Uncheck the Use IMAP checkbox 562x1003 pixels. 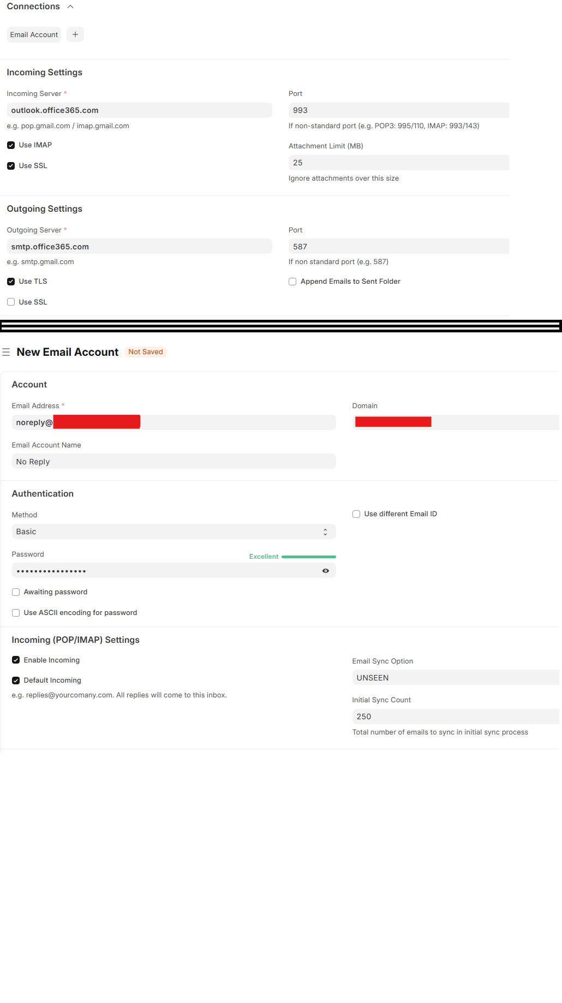(x=11, y=145)
